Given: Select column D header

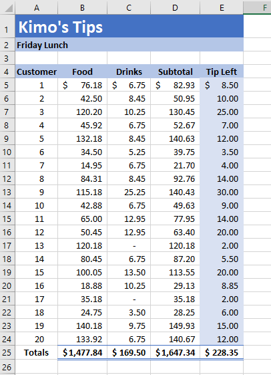Looking at the screenshot, I should click(175, 7).
